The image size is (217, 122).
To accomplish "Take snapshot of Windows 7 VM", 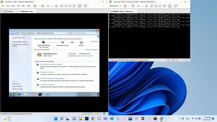I will 48,6.
